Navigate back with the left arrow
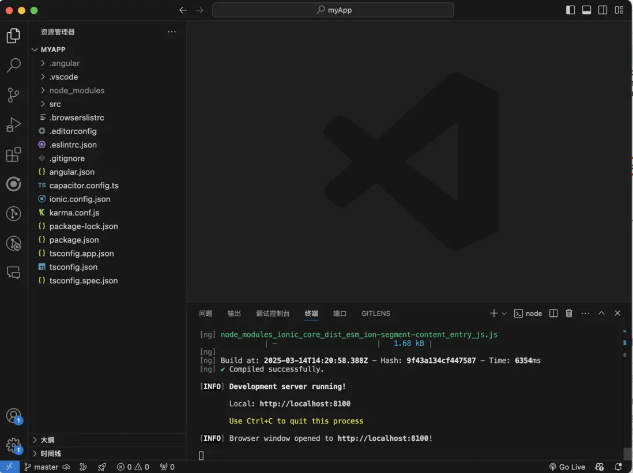The image size is (633, 473). pos(183,10)
